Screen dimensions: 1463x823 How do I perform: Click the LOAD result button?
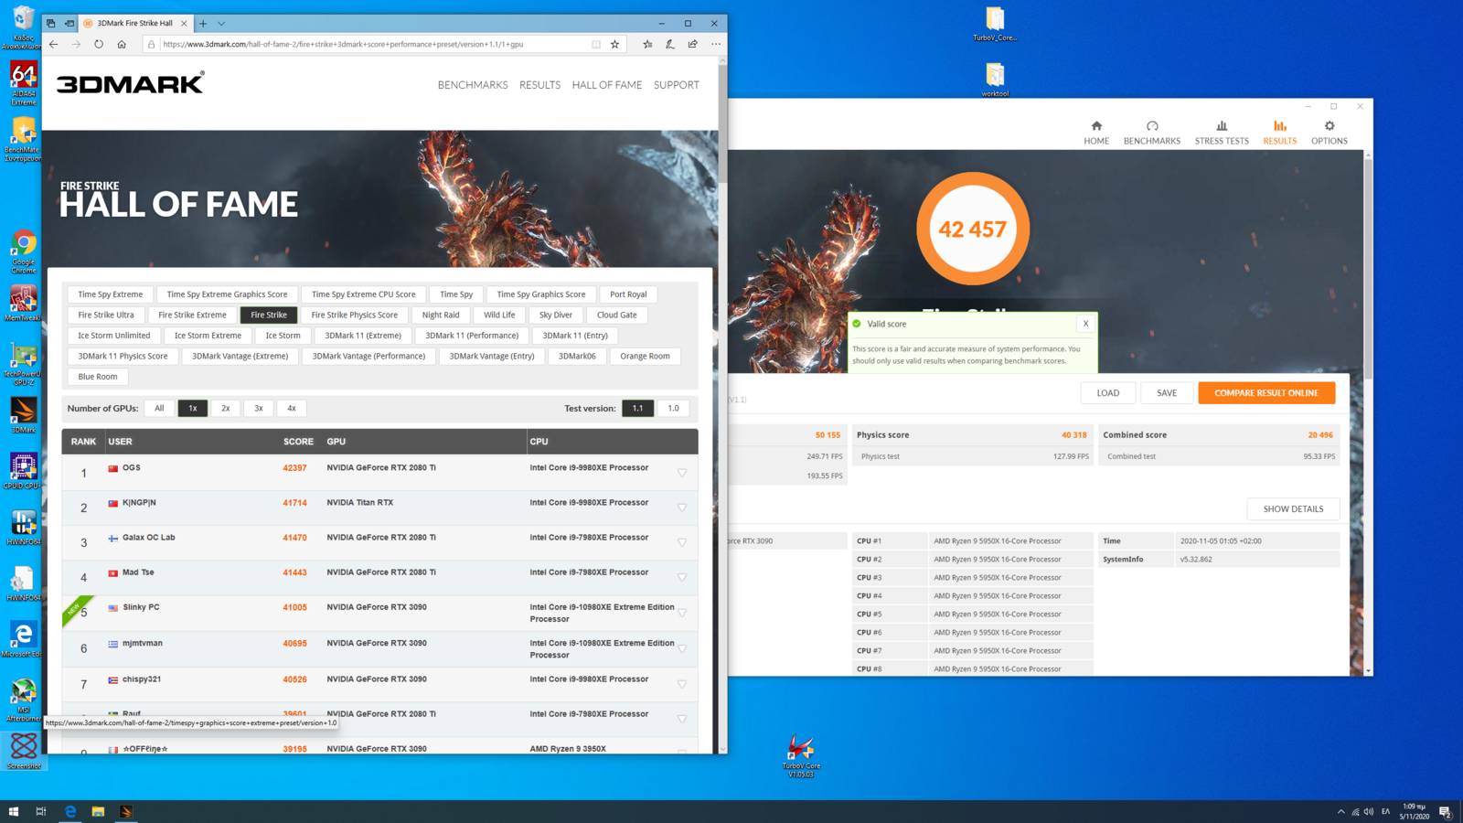pyautogui.click(x=1108, y=393)
